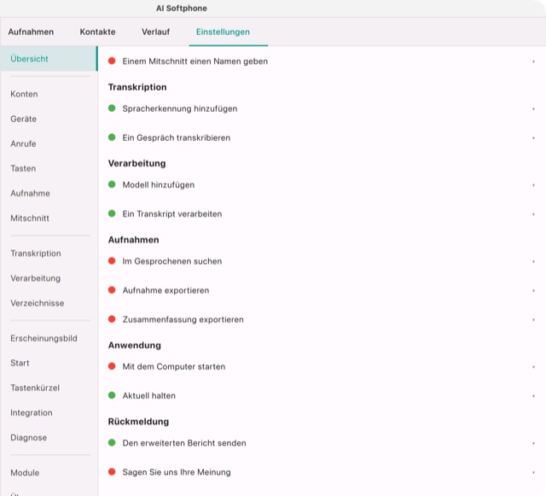546x496 pixels.
Task: Click red status dot of 'Im Gesprochenen suchen'
Action: coord(112,260)
